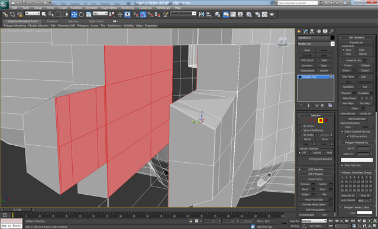
Task: Select Editable Poly in modifier stack
Action: pyautogui.click(x=315, y=77)
